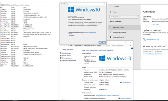Click Change product key link in Settings

152,40
